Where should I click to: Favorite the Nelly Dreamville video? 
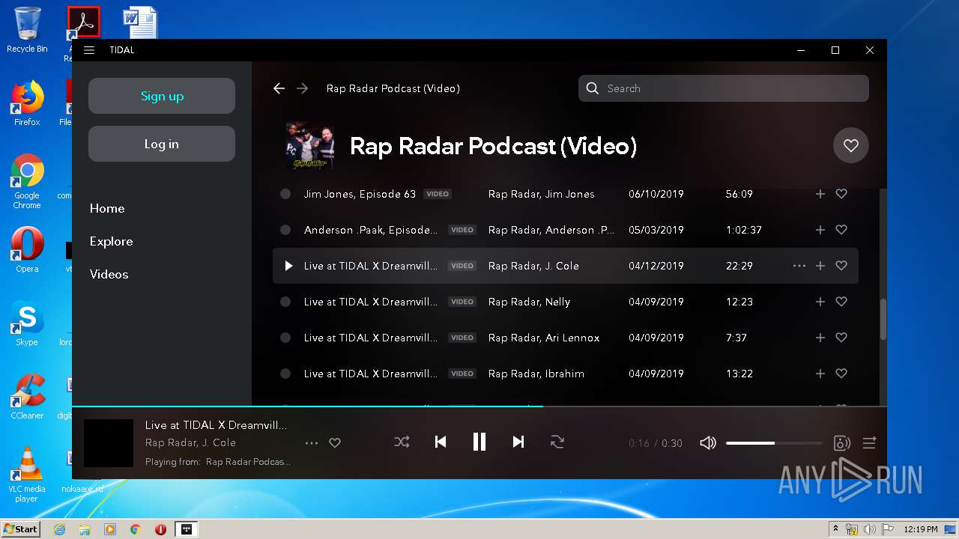coord(841,302)
